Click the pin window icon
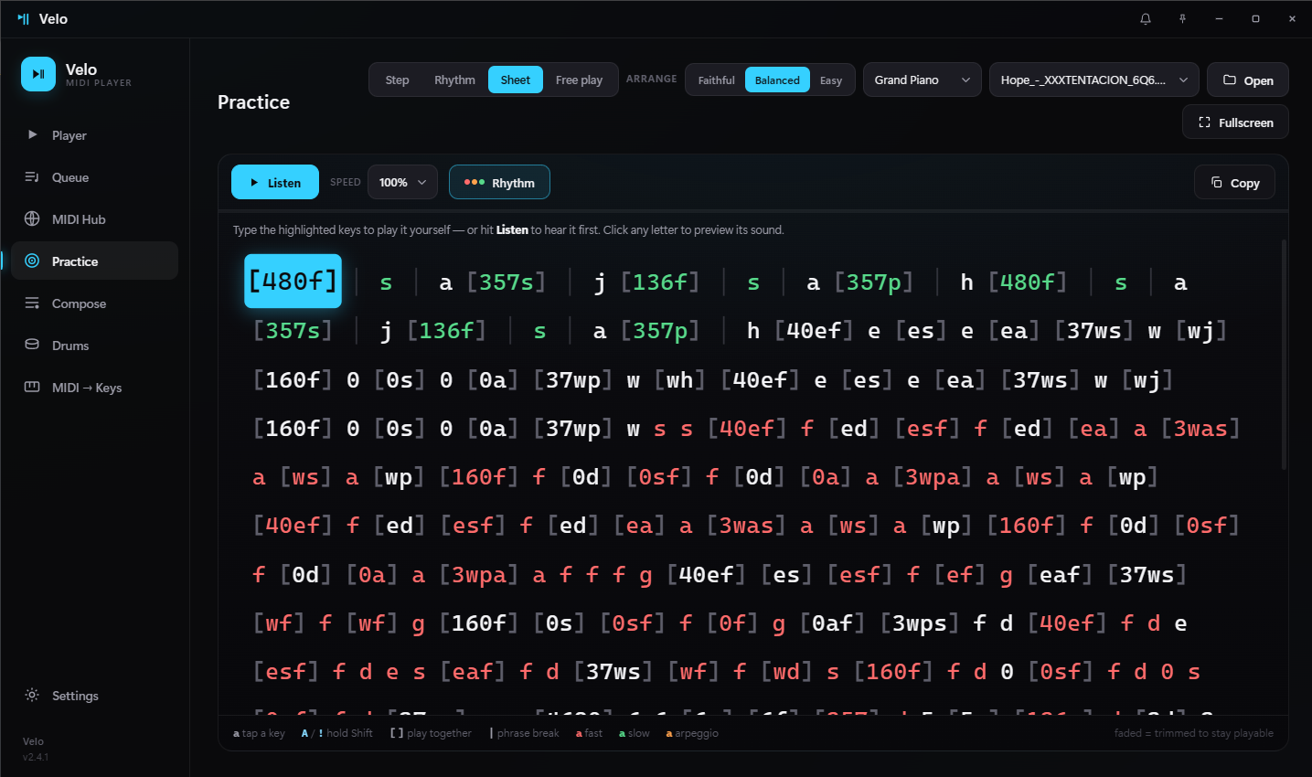This screenshot has width=1312, height=777. (x=1182, y=18)
